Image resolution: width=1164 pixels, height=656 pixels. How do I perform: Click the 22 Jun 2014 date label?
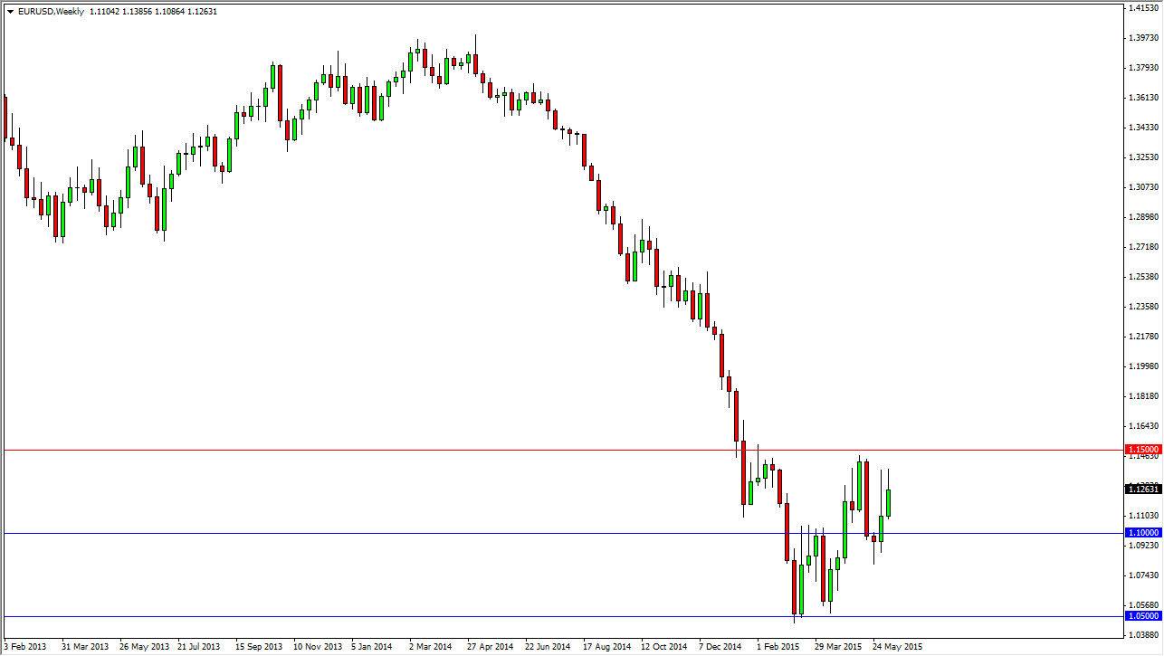547,647
